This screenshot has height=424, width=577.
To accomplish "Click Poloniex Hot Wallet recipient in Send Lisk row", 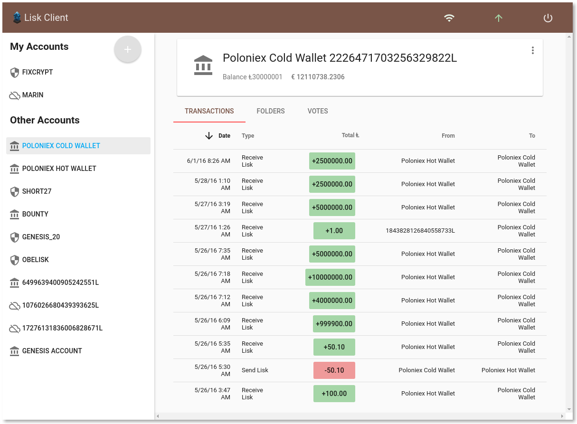I will point(508,370).
